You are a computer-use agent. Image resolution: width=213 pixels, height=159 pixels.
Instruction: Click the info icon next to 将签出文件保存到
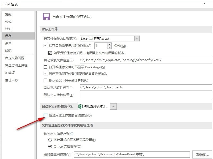pos(72,134)
